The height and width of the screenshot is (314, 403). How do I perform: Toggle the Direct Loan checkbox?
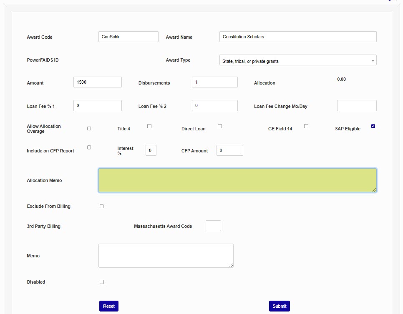(x=220, y=126)
